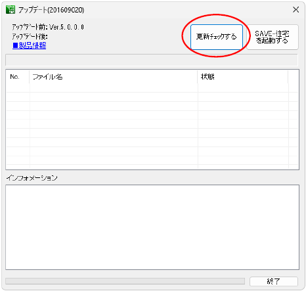Click the アップデート前 Ver.5.0.0.0 label
306x291 pixels.
[x=48, y=27]
